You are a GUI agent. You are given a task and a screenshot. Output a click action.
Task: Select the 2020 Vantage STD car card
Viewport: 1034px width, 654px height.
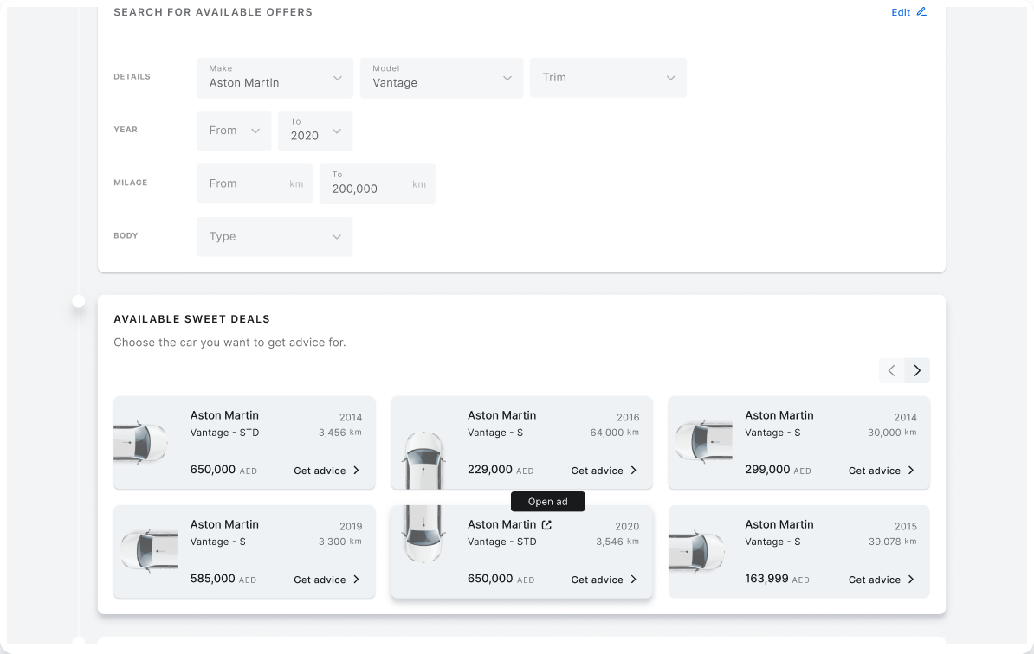tap(520, 554)
